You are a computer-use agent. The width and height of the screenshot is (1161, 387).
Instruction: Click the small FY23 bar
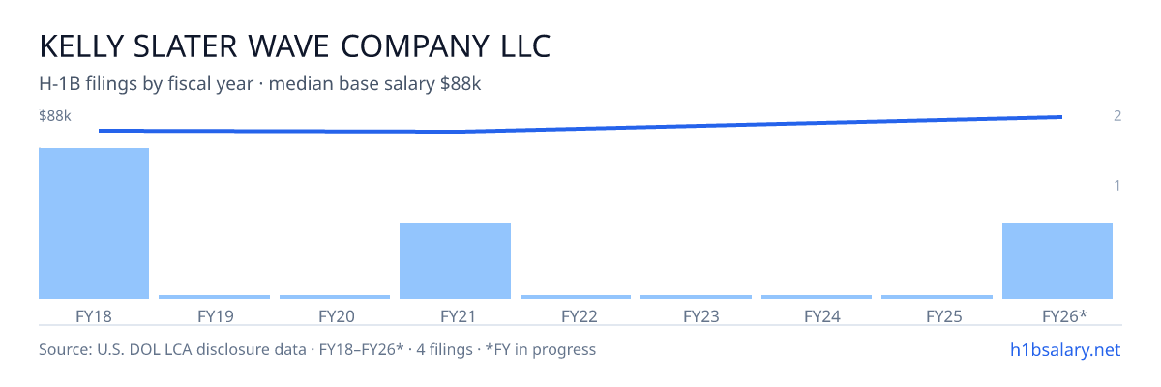tap(696, 297)
